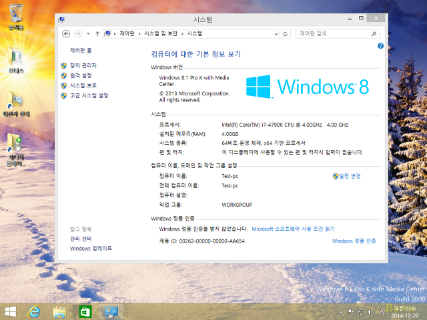Screen dimensions: 427x320
Task: Click the shield icon beside 장치 관리자
Action: [x=64, y=66]
